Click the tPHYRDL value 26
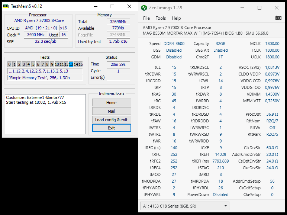The width and height of the screenshot is (287, 215). [x=220, y=188]
